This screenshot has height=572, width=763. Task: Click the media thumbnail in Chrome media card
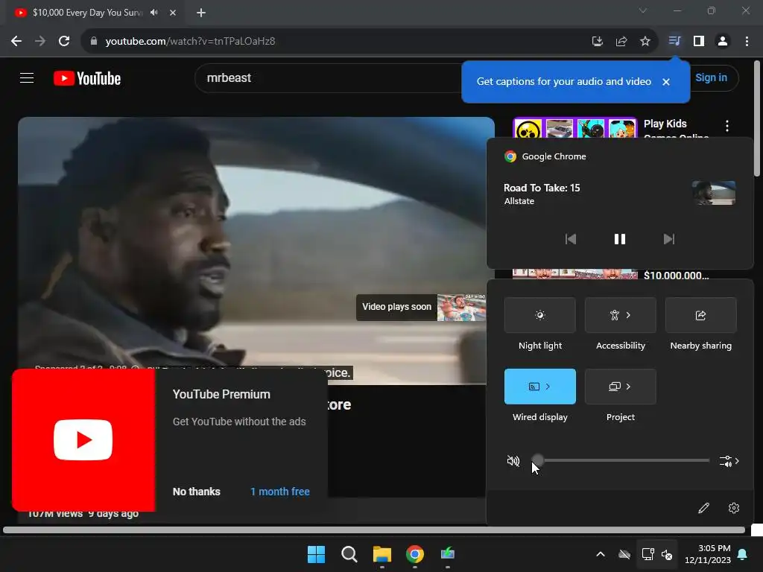(x=714, y=193)
